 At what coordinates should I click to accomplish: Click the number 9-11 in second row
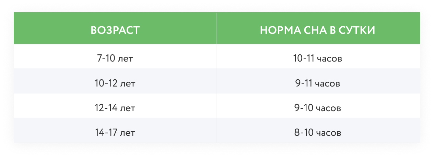(304, 83)
